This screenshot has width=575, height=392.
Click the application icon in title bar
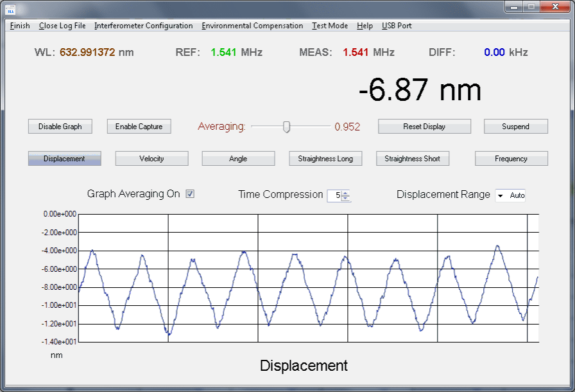[10, 8]
